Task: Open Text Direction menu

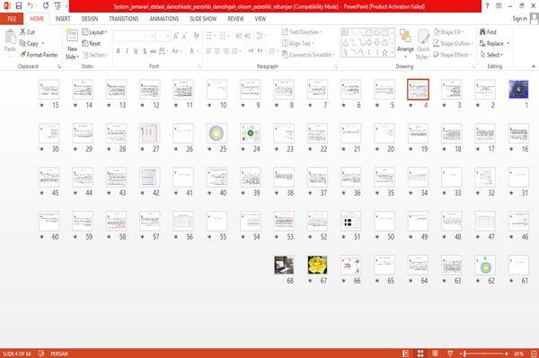Action: pyautogui.click(x=302, y=32)
